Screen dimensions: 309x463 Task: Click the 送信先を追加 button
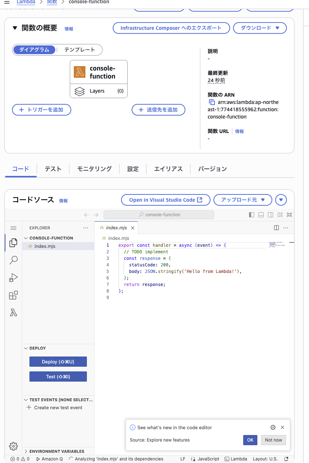tap(158, 110)
